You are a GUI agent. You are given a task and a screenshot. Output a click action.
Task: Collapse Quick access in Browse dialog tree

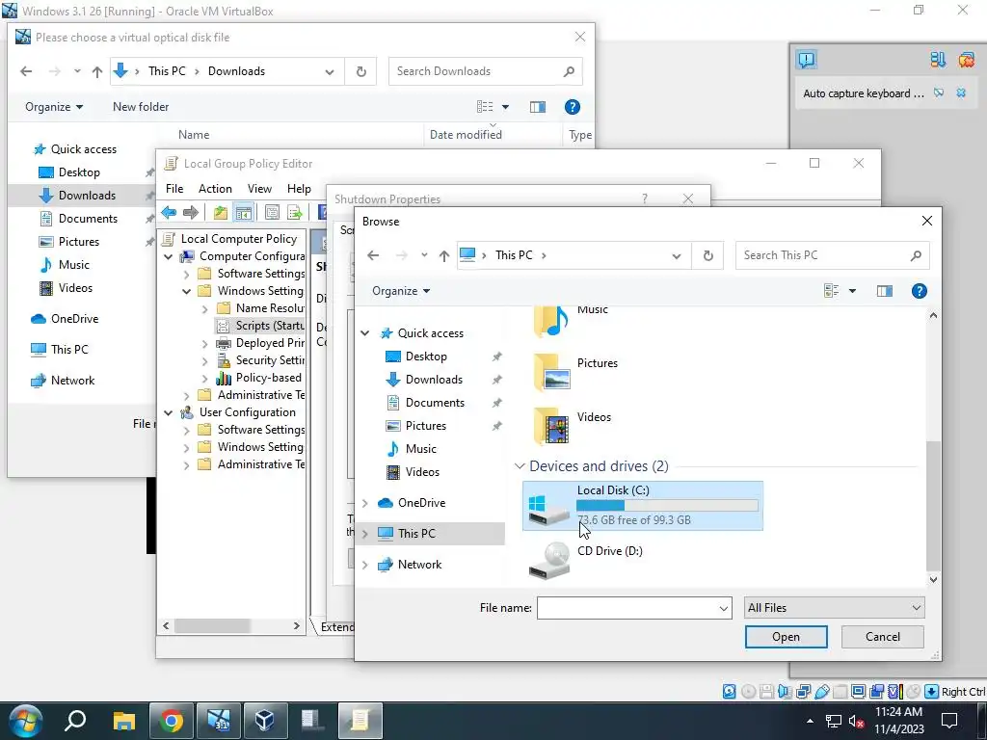[365, 332]
